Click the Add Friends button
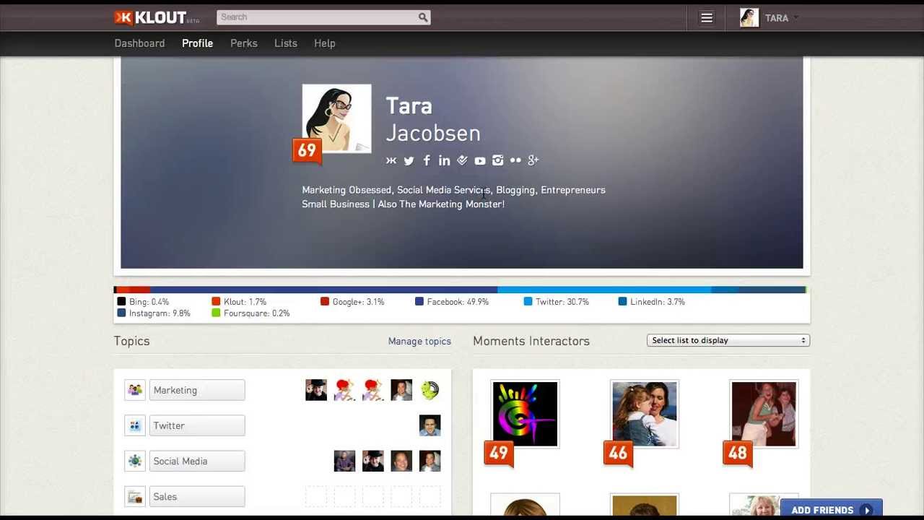Screen dimensions: 924x520 [832, 509]
